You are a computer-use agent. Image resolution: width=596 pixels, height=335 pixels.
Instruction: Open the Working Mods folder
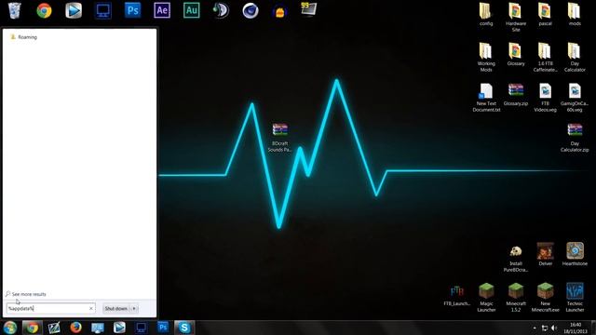pos(486,58)
